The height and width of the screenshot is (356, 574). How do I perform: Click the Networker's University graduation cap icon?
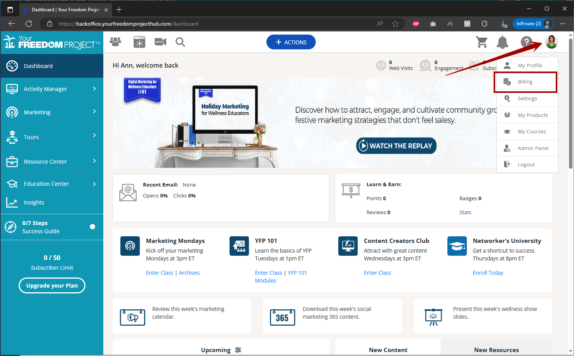click(457, 246)
